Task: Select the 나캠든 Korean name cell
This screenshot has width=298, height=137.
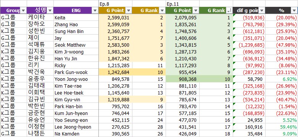Action: tap(40, 134)
